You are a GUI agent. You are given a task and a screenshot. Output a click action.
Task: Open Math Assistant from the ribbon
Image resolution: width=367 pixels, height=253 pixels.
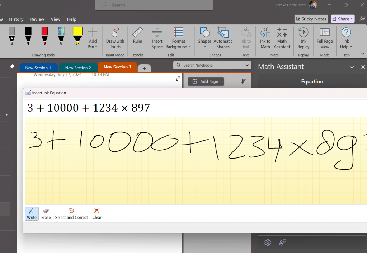tap(282, 38)
